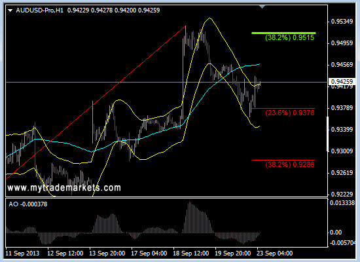
Task: Click the 0.00 oscillator scale value
Action: coord(336,233)
